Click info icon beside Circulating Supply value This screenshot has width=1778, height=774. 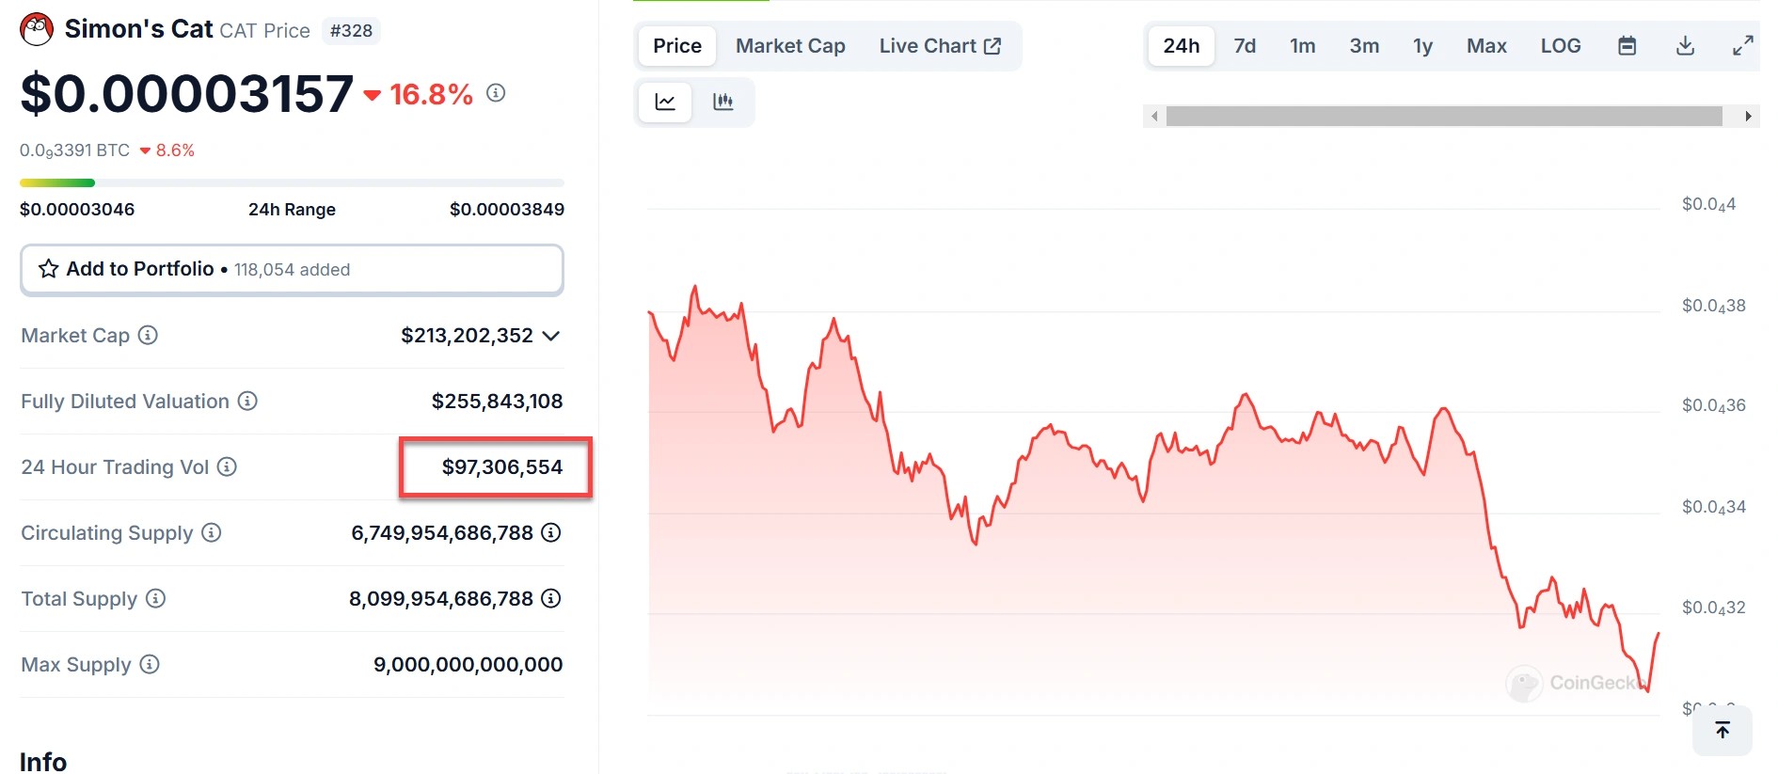tap(551, 532)
